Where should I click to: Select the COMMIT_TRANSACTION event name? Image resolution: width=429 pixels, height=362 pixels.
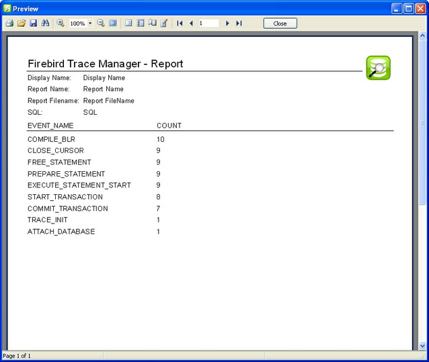tap(68, 209)
